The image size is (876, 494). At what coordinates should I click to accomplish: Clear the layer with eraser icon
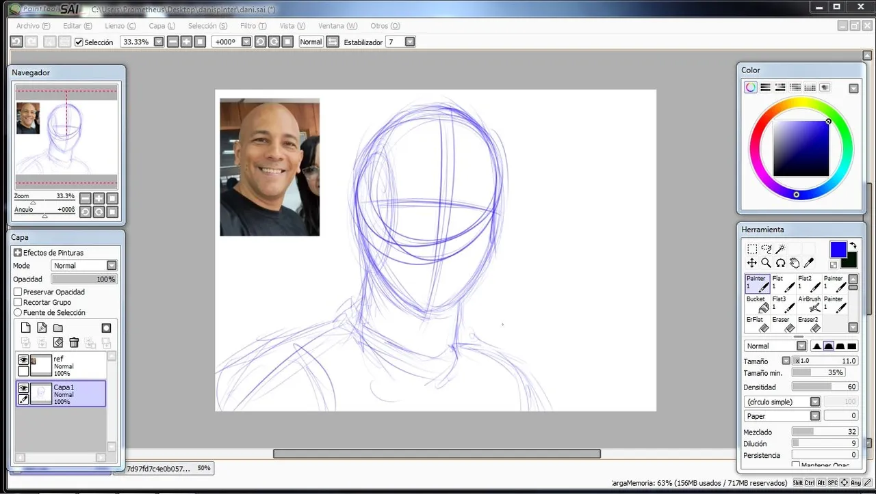[x=58, y=342]
